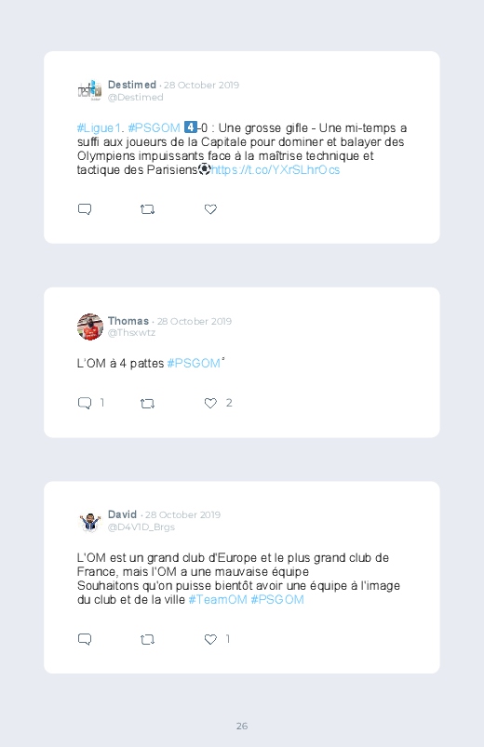Like the Destimed tweet
The width and height of the screenshot is (484, 747).
(210, 209)
